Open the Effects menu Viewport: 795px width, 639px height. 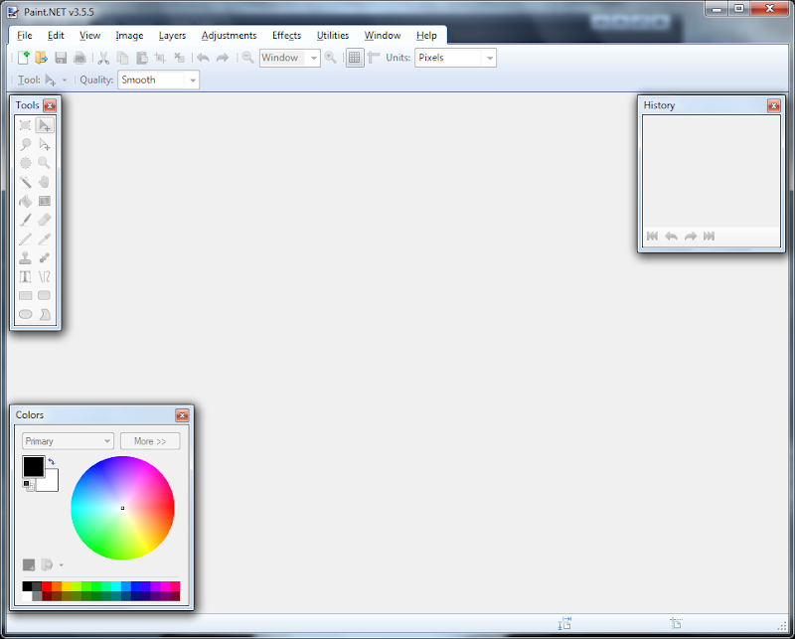point(286,35)
